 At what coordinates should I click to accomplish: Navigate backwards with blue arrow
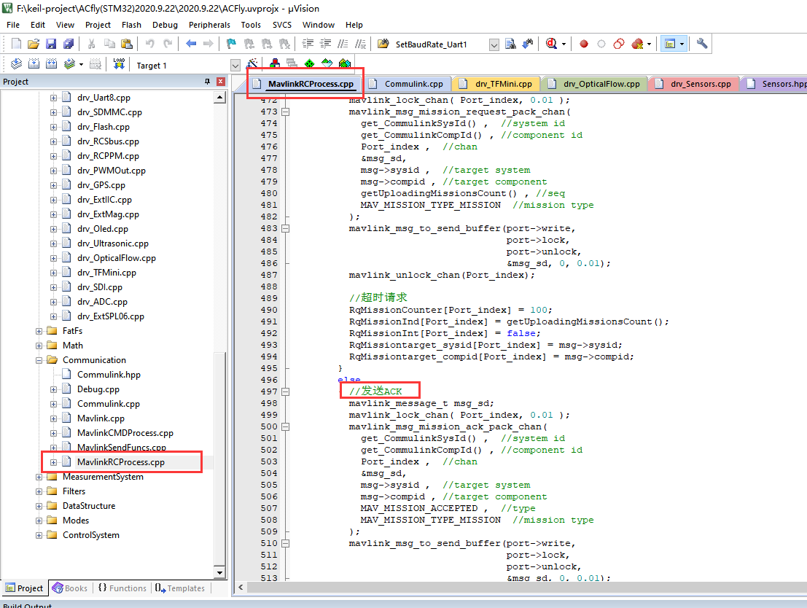pyautogui.click(x=191, y=44)
